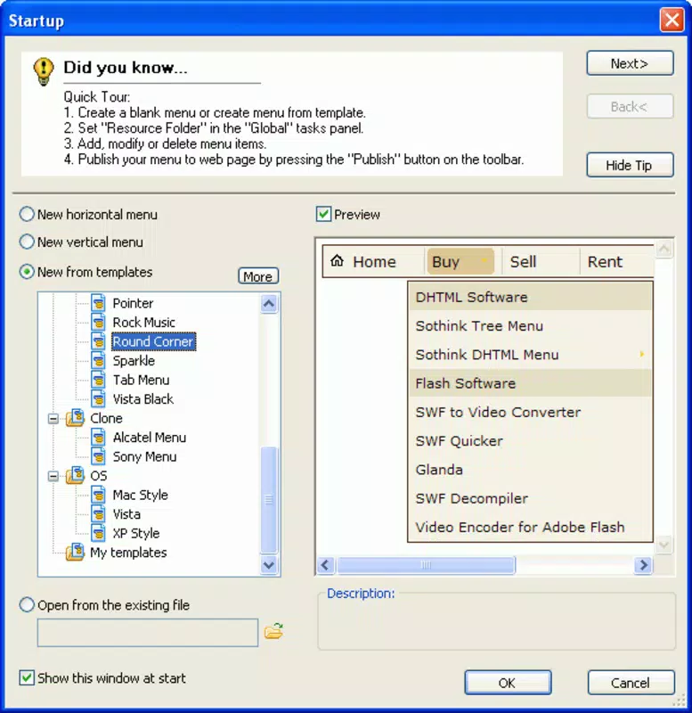
Task: Click preview horizontal scrollbar thumb
Action: pos(427,565)
